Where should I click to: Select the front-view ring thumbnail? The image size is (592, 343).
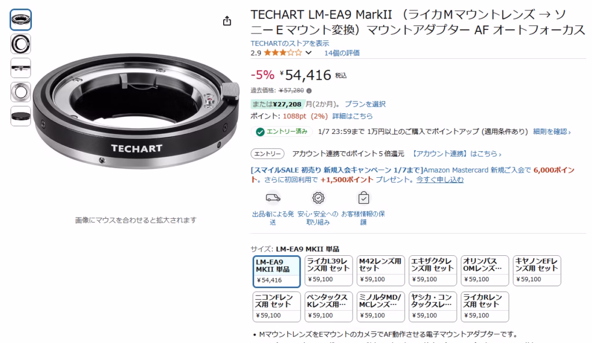(21, 44)
